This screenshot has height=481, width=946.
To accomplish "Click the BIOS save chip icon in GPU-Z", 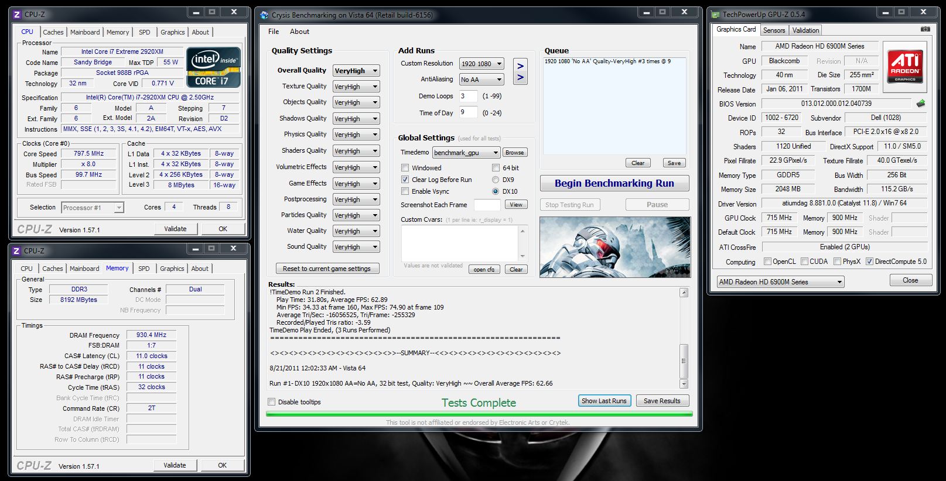I will click(921, 104).
